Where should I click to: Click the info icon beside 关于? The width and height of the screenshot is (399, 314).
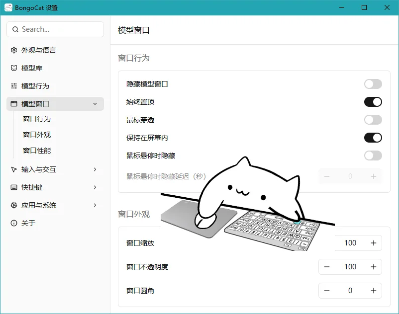14,223
